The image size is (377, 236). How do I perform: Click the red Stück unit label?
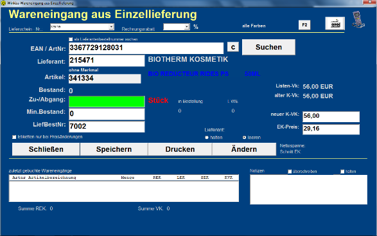tap(158, 100)
